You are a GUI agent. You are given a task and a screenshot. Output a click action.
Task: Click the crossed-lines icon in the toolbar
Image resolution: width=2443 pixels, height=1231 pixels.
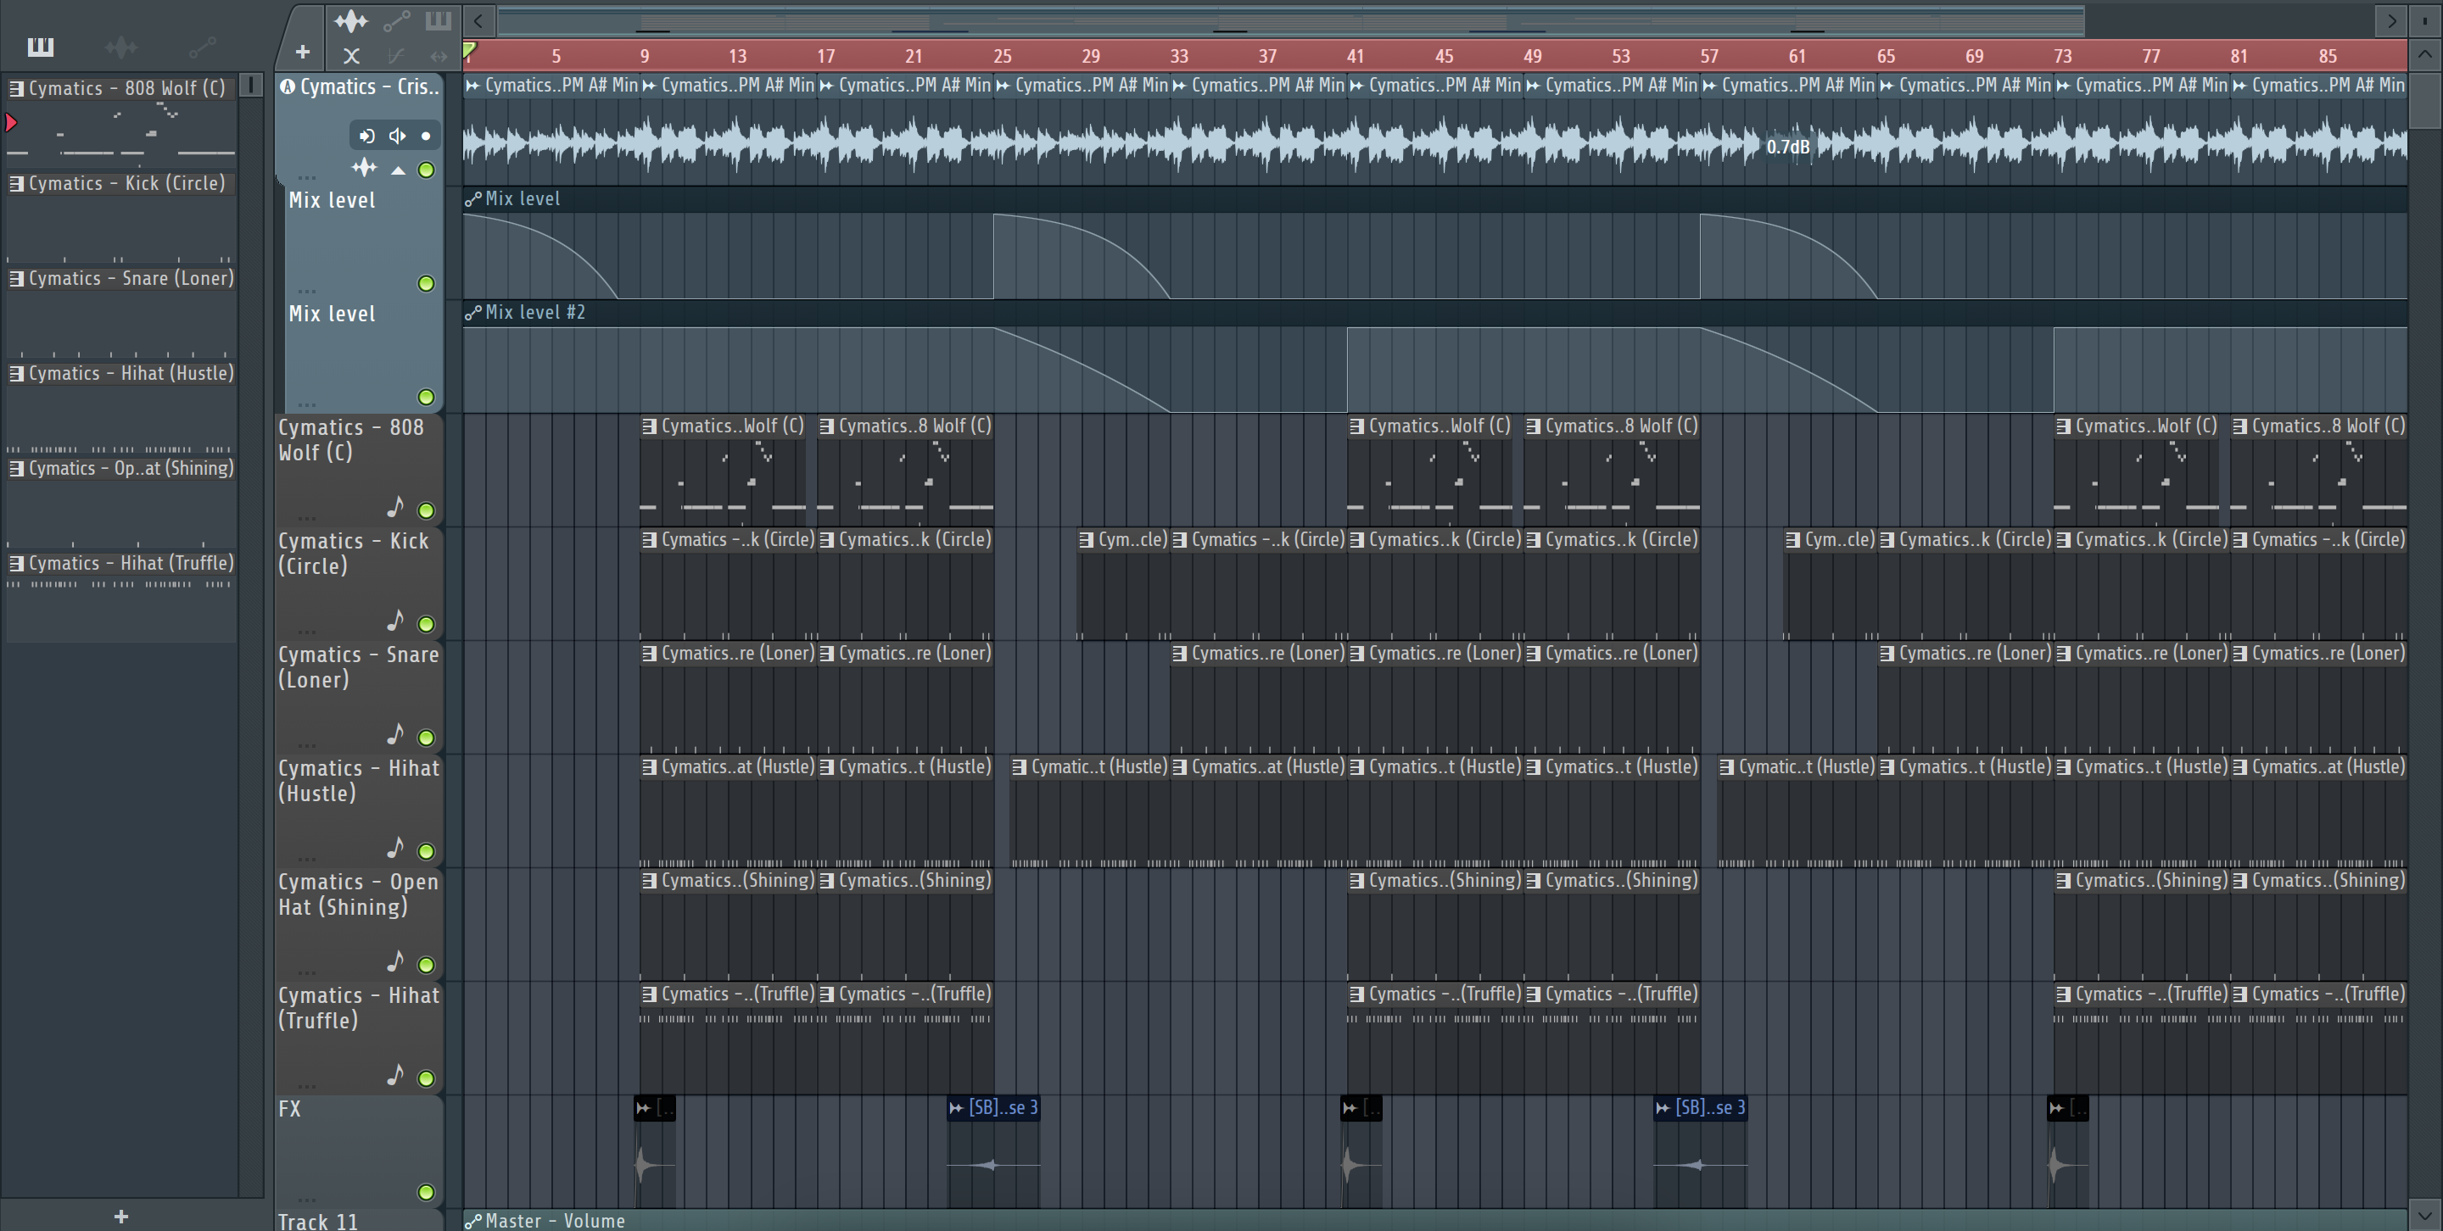click(x=351, y=56)
